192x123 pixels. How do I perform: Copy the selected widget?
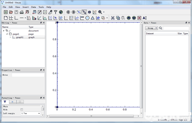point(118,18)
